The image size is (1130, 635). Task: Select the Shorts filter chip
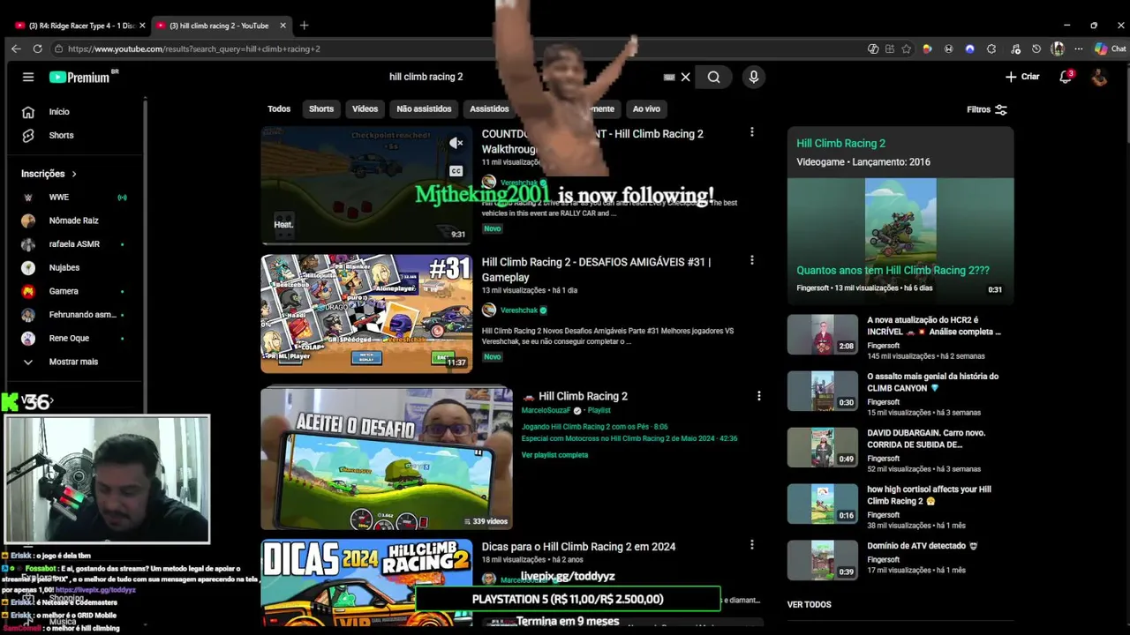coord(321,109)
